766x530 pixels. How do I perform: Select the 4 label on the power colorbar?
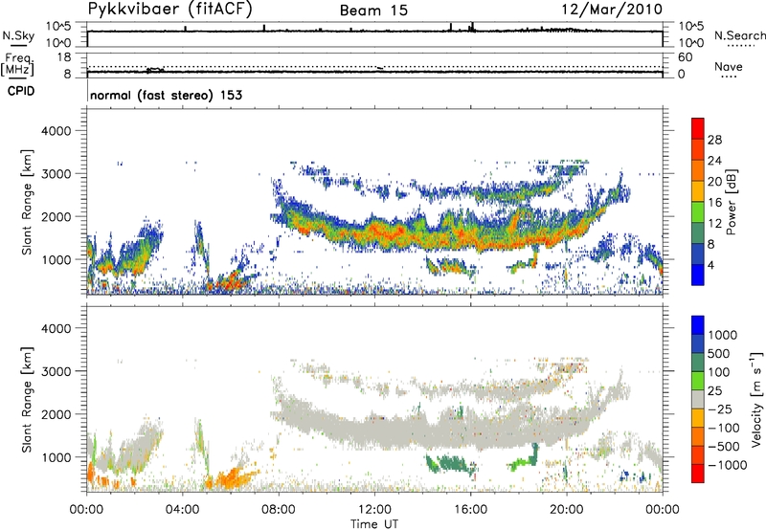click(x=711, y=266)
